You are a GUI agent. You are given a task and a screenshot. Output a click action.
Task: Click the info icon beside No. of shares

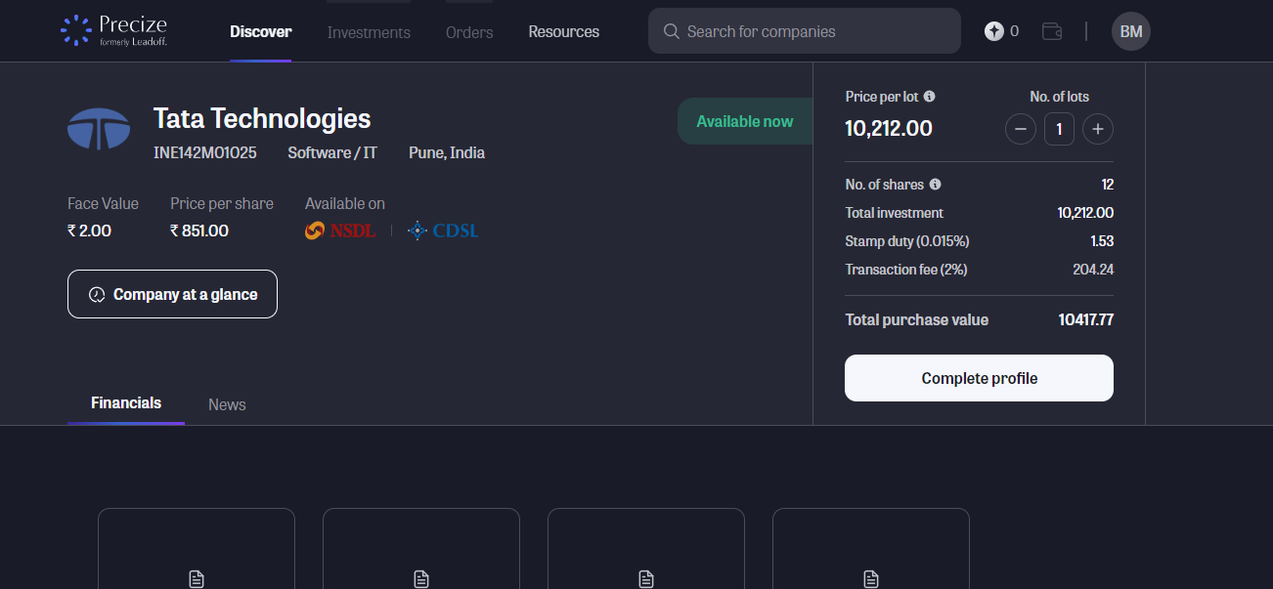pyautogui.click(x=935, y=185)
